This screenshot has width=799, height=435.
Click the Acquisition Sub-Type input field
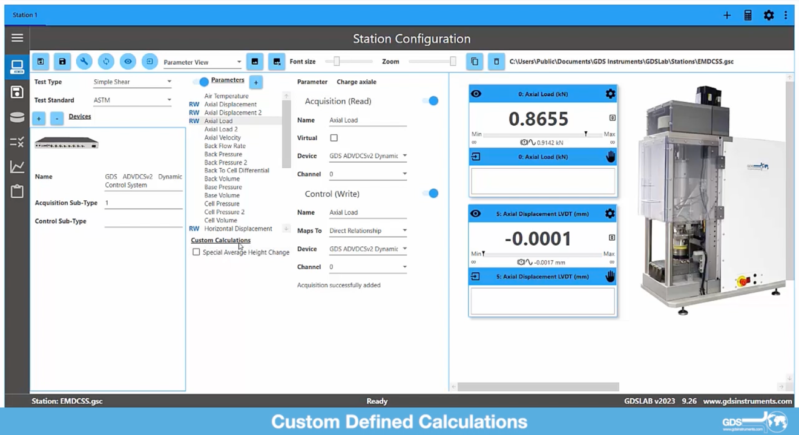pos(143,203)
